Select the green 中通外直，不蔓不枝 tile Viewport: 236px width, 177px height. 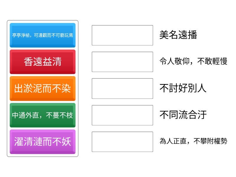point(42,115)
